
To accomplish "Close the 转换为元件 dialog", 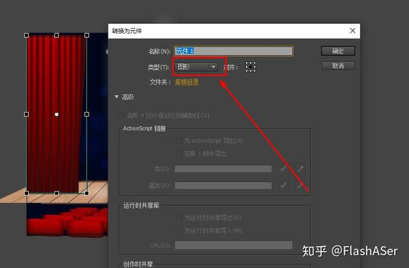I will coord(352,31).
